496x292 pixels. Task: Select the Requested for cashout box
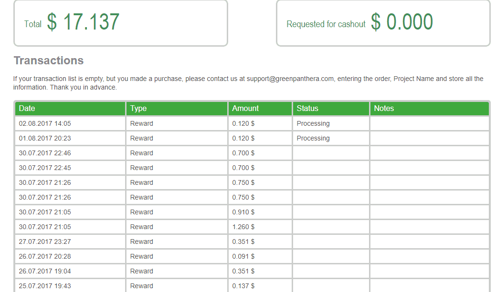pos(383,23)
